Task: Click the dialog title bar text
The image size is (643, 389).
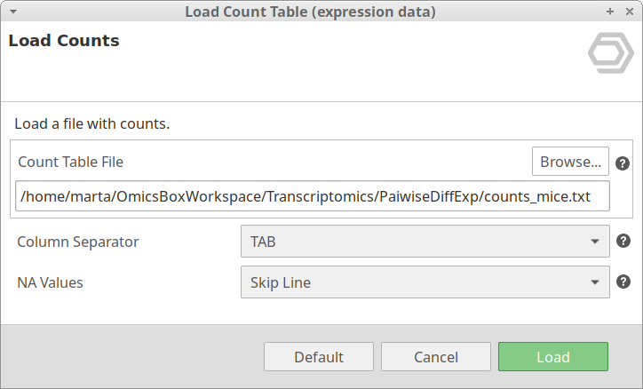Action: pyautogui.click(x=310, y=12)
